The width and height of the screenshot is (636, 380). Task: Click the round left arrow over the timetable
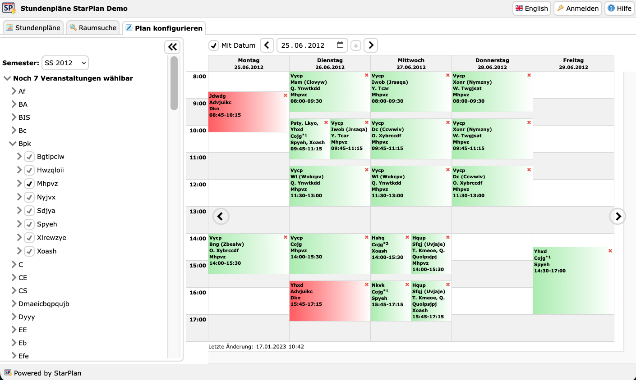pos(221,217)
